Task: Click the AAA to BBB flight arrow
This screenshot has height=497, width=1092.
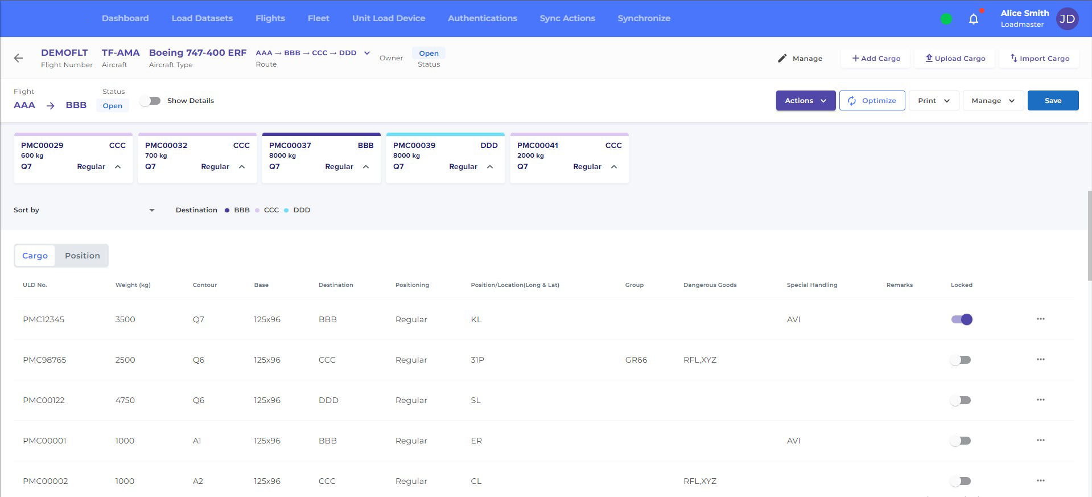Action: coord(51,105)
